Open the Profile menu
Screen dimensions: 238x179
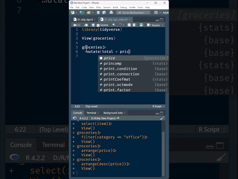coord(132,7)
